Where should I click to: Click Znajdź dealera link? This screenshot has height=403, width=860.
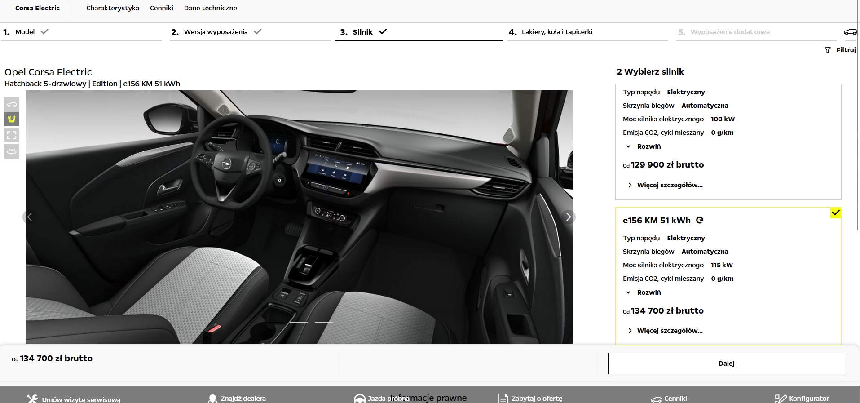(243, 399)
